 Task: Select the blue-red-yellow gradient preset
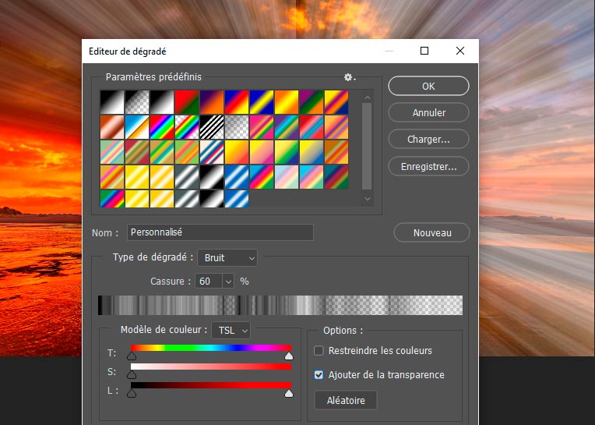(x=237, y=102)
